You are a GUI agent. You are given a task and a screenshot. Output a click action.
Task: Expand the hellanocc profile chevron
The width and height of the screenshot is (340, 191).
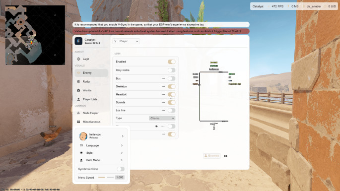[123, 136]
